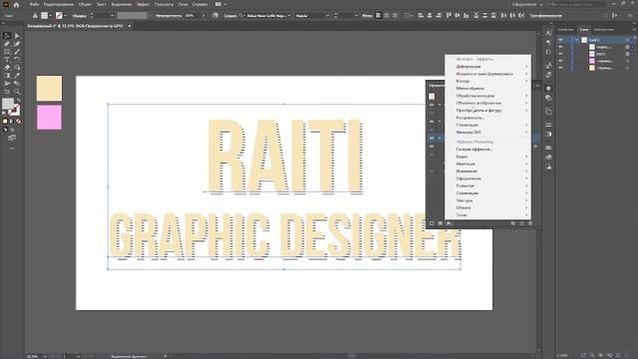Select the Rectangle tool
Screen dimensions: 638x359
(x=7, y=52)
